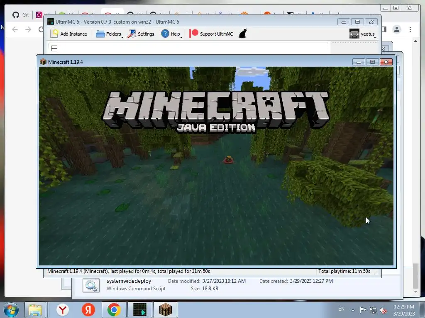Viewport: 425px width, 318px height.
Task: Click the muted volume tray icon
Action: click(383, 310)
